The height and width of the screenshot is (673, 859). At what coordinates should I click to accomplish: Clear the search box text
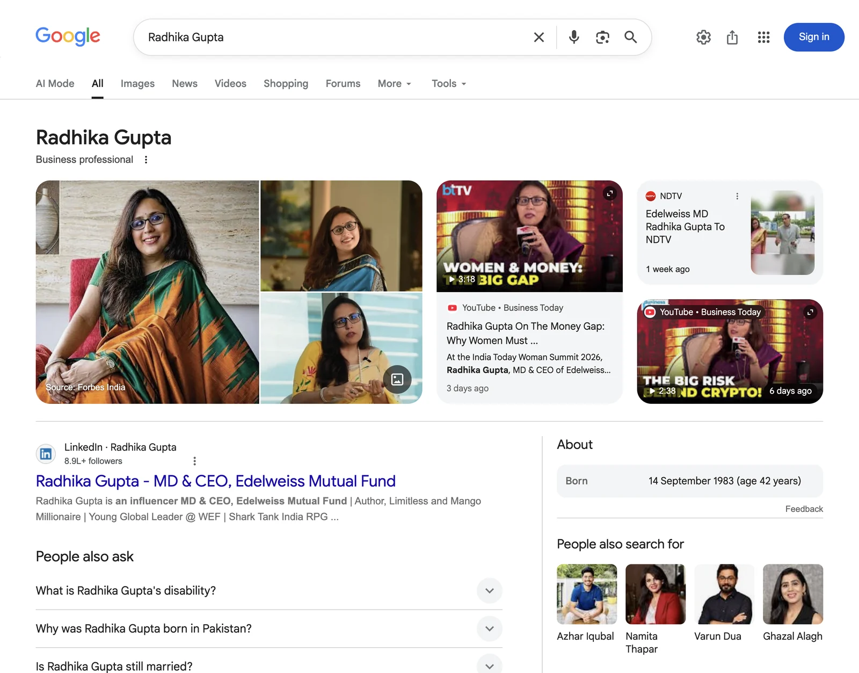pos(538,37)
